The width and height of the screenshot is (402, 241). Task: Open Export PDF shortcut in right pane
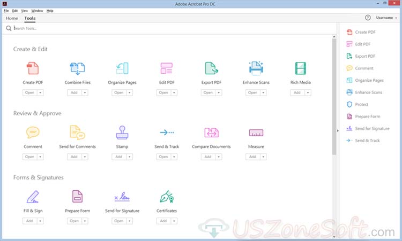click(361, 56)
